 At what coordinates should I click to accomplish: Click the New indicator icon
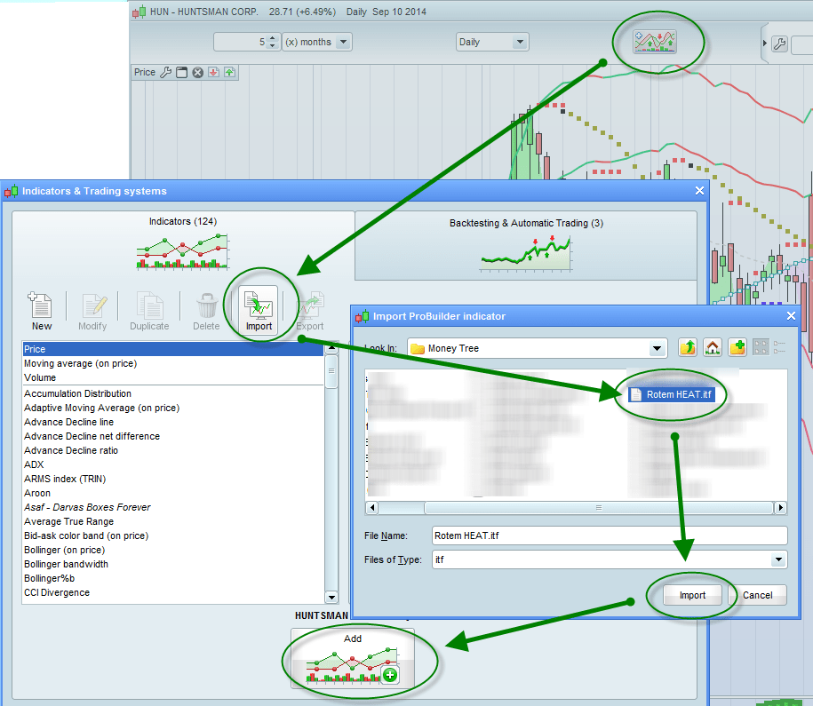click(x=41, y=310)
